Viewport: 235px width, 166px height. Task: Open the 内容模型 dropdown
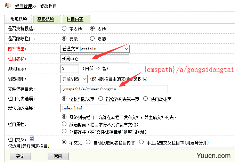point(95,49)
